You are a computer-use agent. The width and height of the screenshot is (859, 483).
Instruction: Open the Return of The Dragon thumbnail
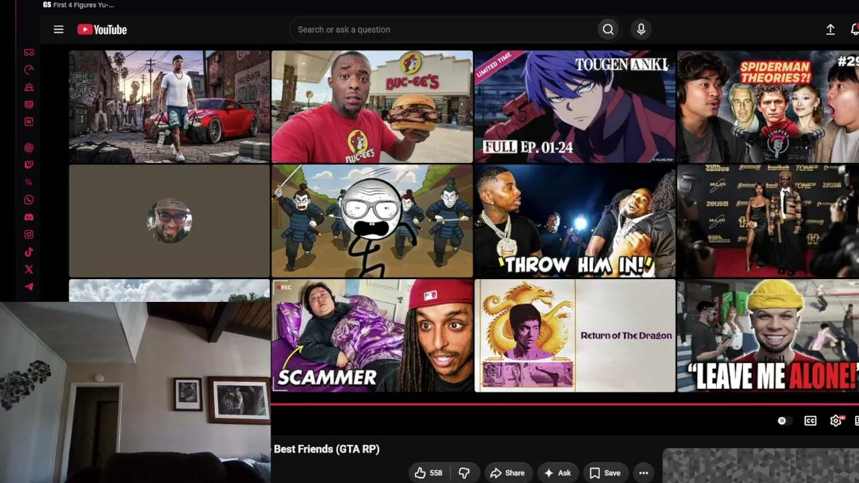tap(575, 335)
